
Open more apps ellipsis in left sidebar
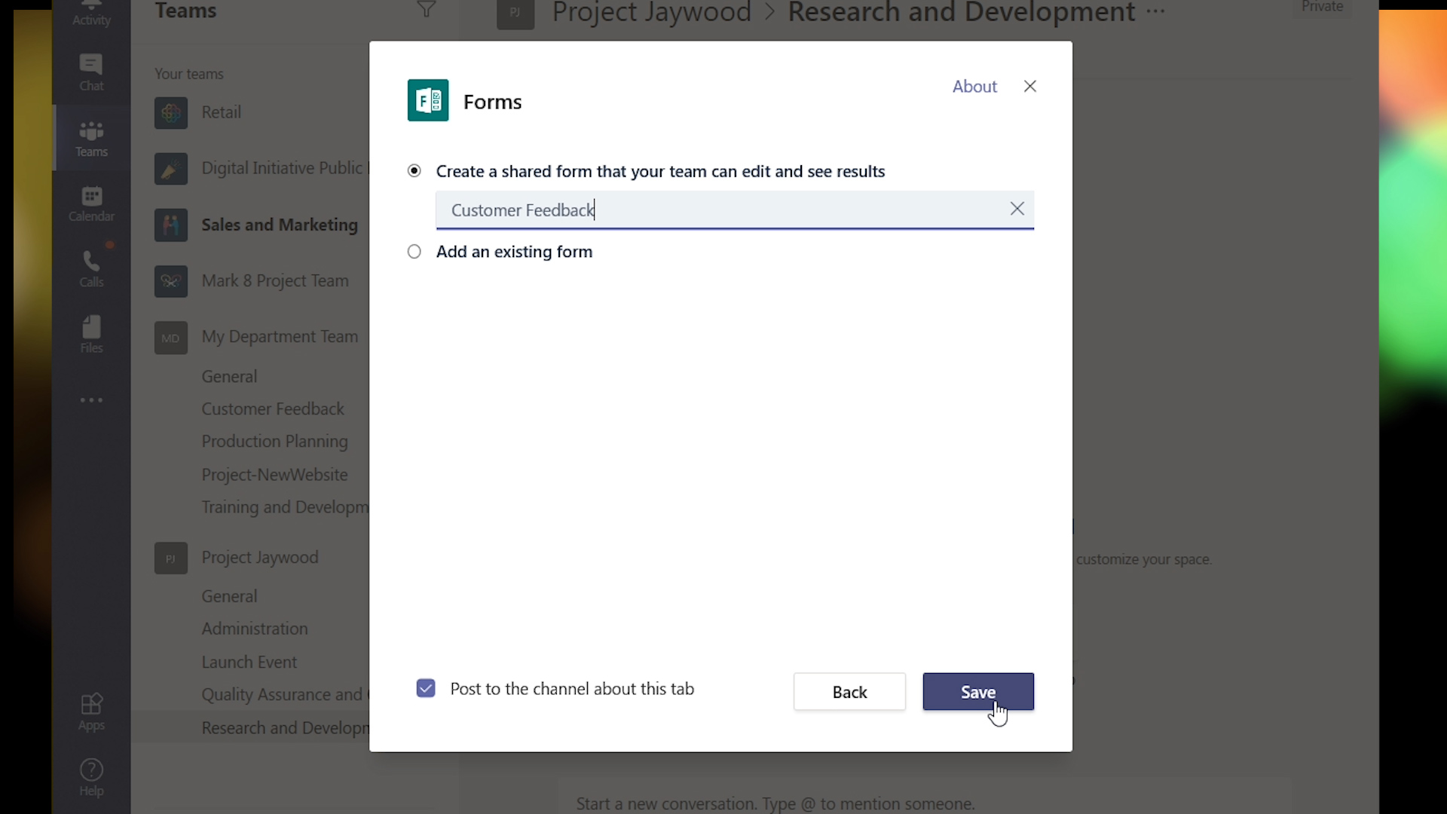pos(91,400)
